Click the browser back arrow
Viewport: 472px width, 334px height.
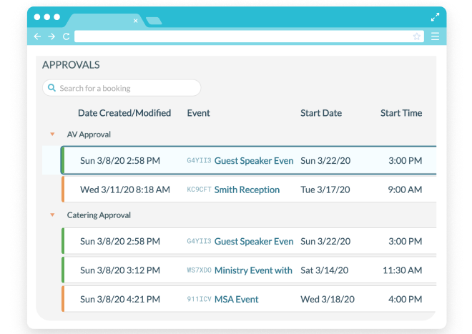[38, 36]
